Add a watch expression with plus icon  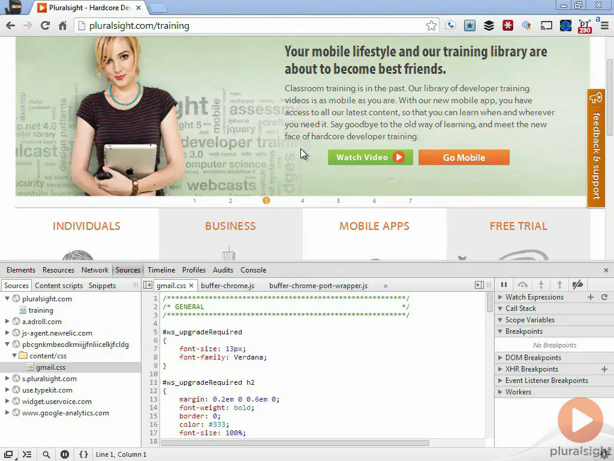[x=591, y=298]
